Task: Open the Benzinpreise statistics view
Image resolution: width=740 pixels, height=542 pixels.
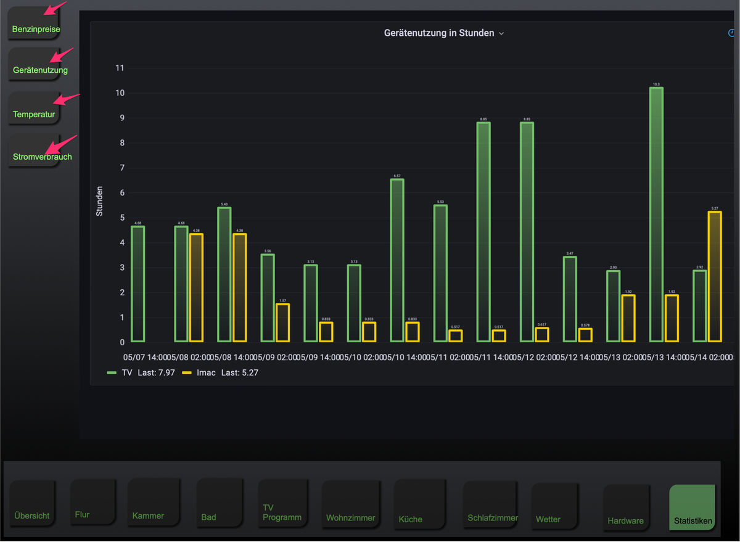Action: [x=35, y=23]
